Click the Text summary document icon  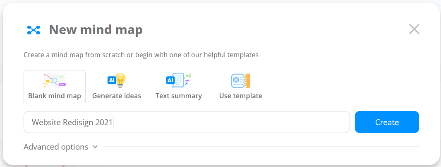point(179,80)
